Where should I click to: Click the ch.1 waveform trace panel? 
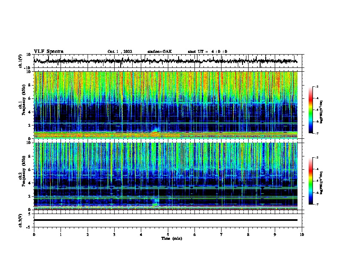(x=169, y=61)
